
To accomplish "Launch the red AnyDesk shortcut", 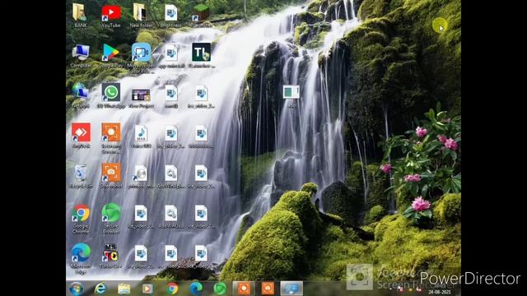I will [81, 136].
